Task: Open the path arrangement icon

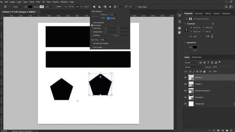Action: [105, 7]
